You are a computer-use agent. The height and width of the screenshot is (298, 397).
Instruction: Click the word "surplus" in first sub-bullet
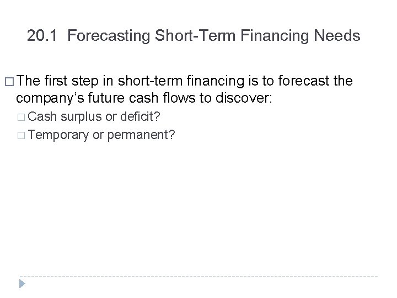81,118
